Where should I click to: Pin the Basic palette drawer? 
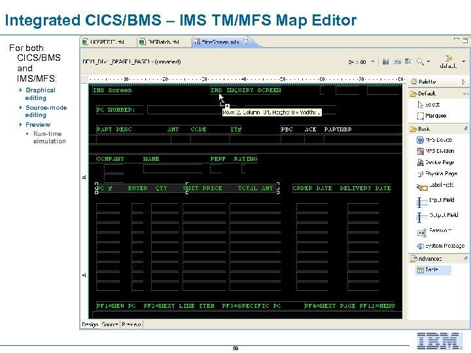pyautogui.click(x=465, y=129)
